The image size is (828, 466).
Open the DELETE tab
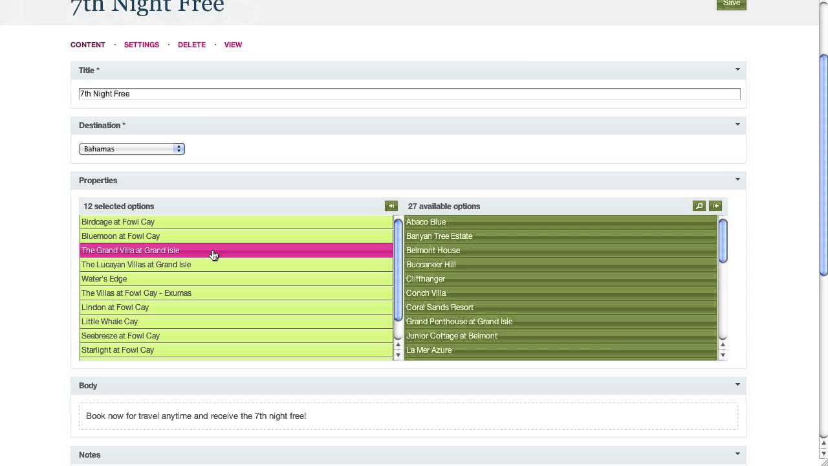pos(191,45)
